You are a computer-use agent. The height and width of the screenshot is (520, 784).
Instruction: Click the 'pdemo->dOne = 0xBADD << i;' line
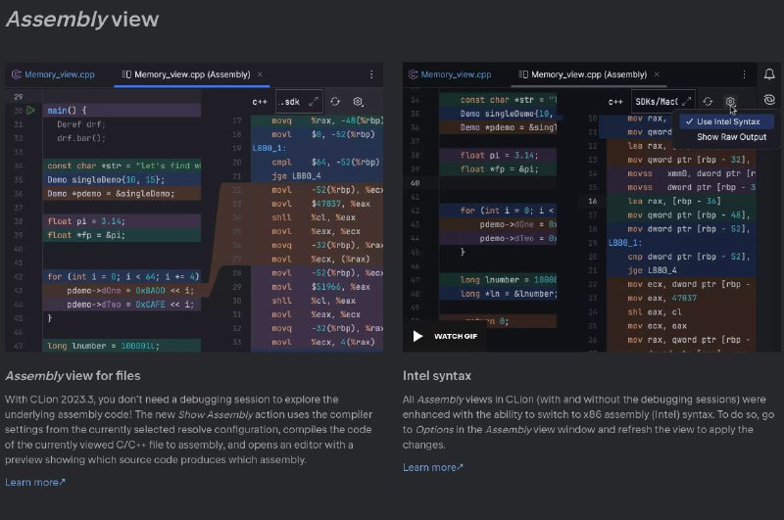tap(130, 290)
